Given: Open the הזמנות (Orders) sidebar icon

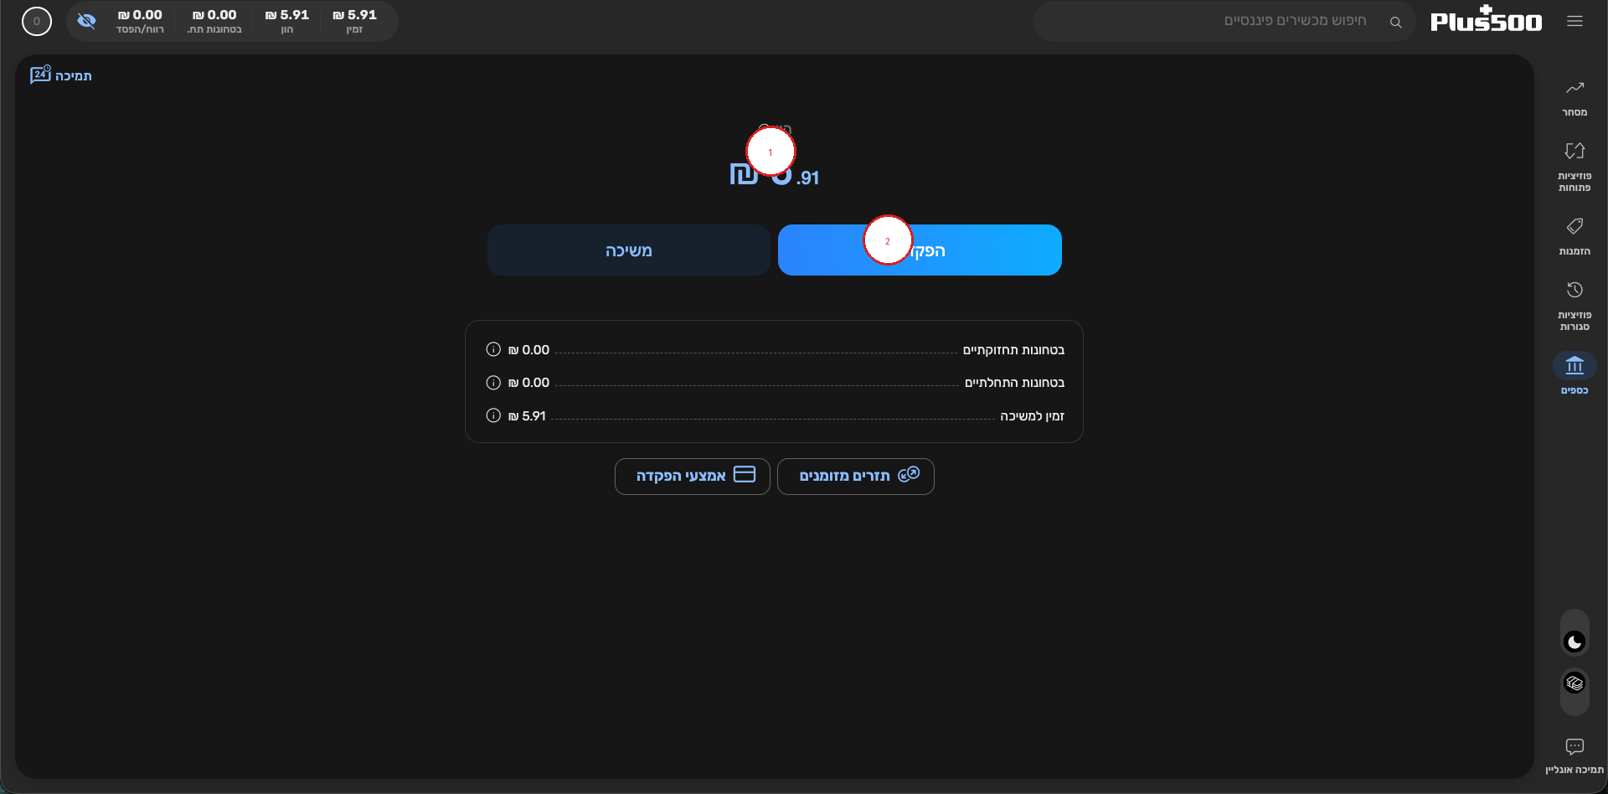Looking at the screenshot, I should point(1574,236).
